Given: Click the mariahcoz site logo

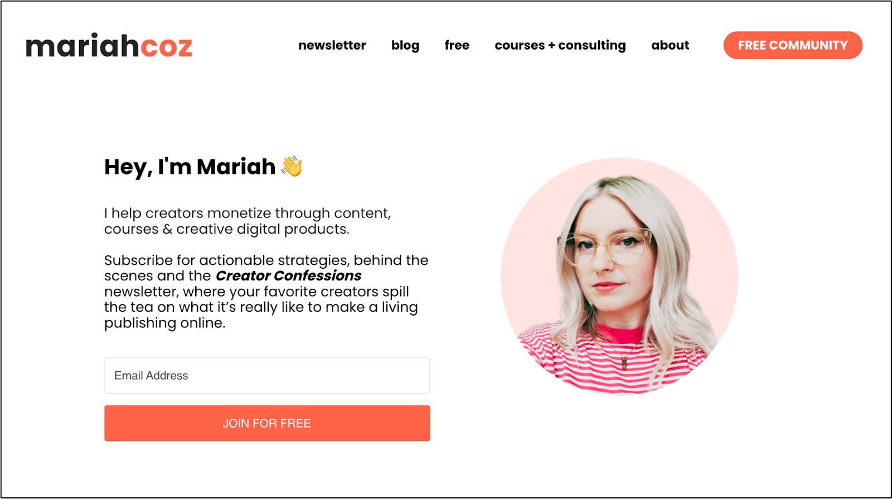Looking at the screenshot, I should (109, 46).
